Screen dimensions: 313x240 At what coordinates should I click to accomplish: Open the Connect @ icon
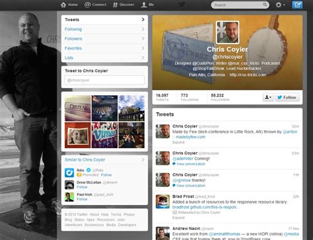[x=87, y=5]
